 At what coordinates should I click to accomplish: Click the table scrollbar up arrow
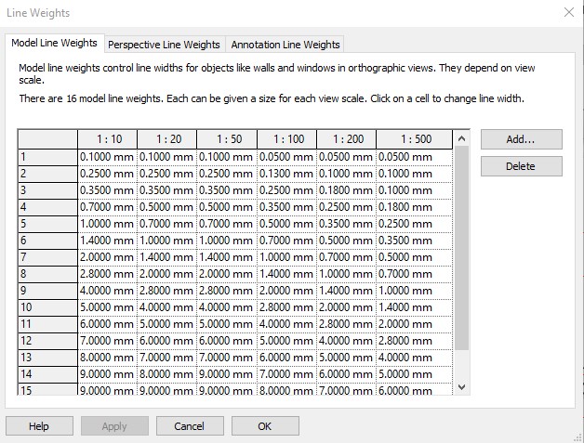[x=461, y=138]
